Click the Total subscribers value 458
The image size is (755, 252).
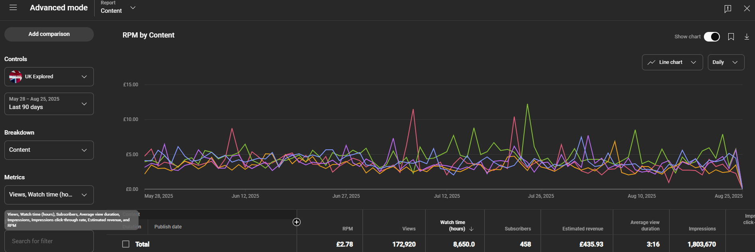tap(525, 244)
